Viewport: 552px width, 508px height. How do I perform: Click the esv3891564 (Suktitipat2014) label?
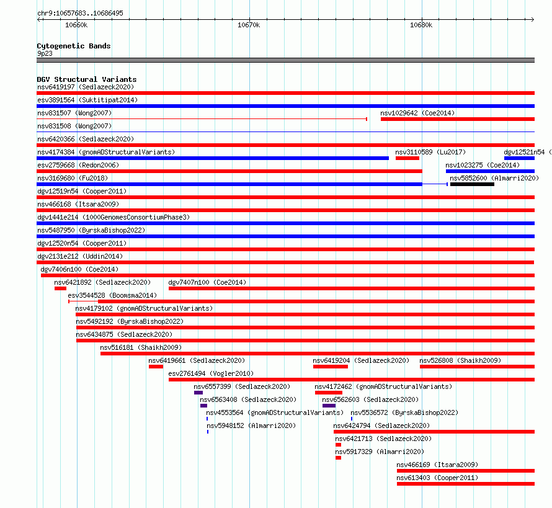point(87,100)
